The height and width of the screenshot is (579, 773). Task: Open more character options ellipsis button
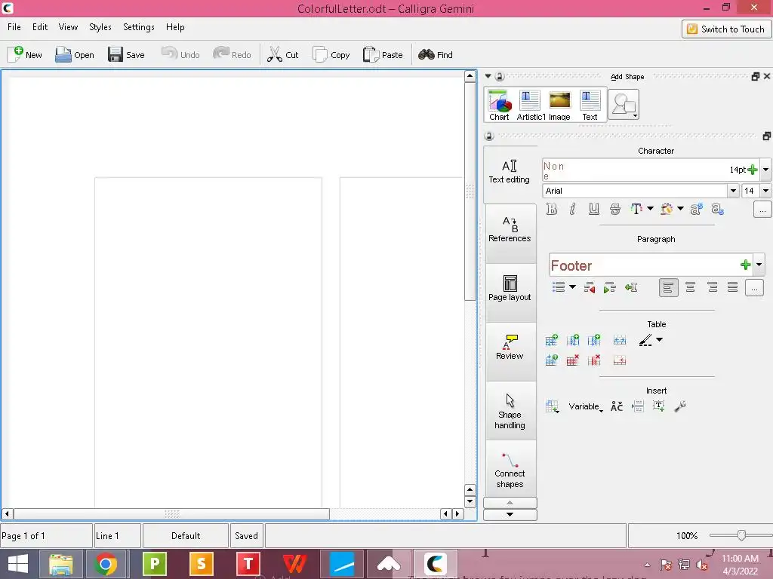pyautogui.click(x=762, y=210)
